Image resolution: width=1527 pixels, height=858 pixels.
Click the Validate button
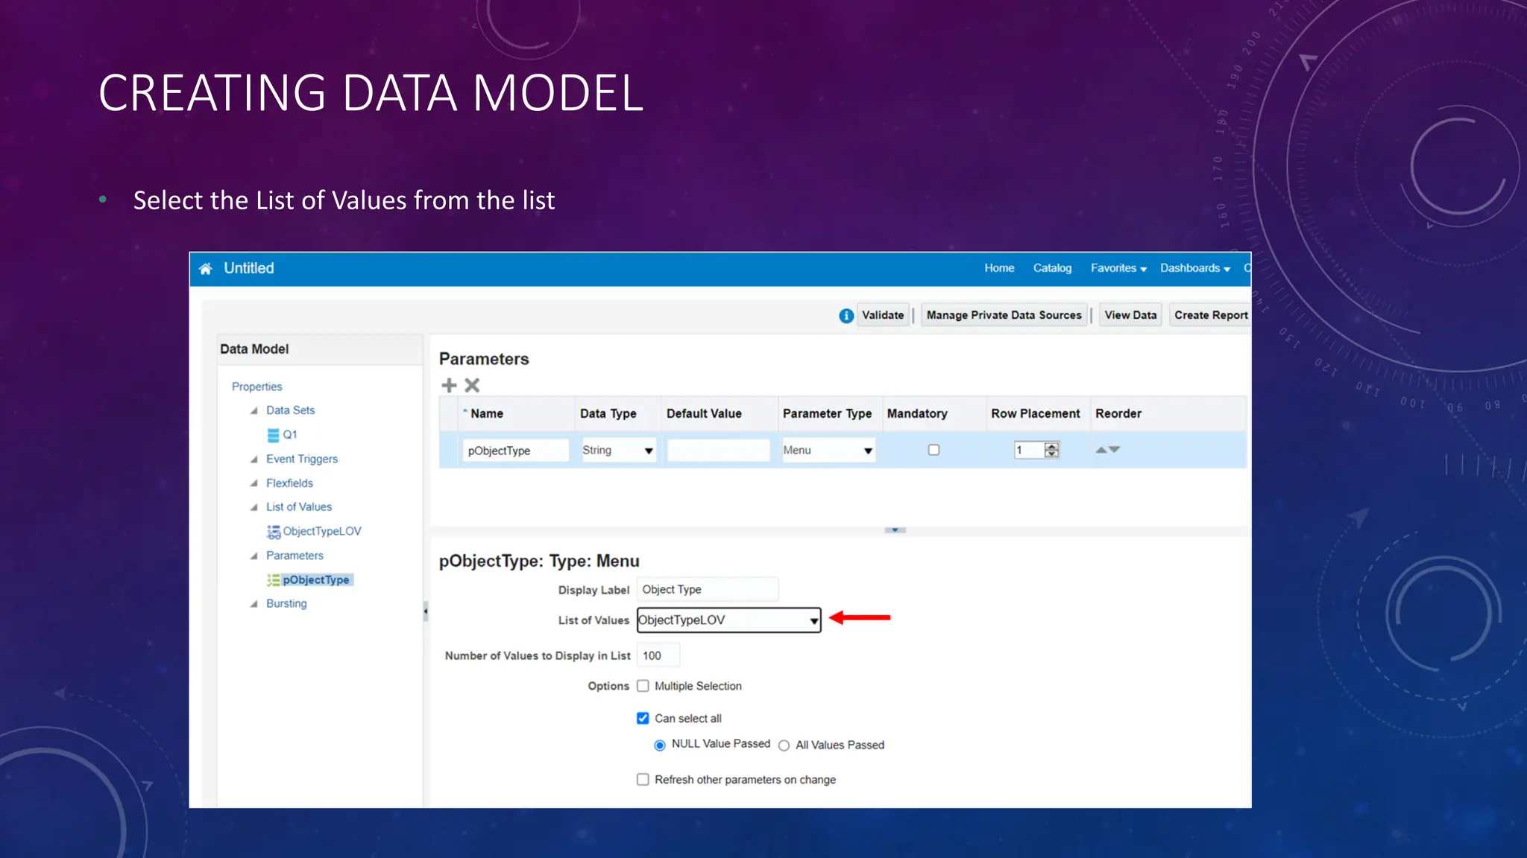point(883,315)
